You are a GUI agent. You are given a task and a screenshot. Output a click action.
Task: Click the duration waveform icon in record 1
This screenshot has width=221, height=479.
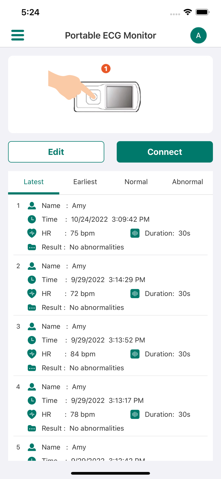[x=135, y=233]
